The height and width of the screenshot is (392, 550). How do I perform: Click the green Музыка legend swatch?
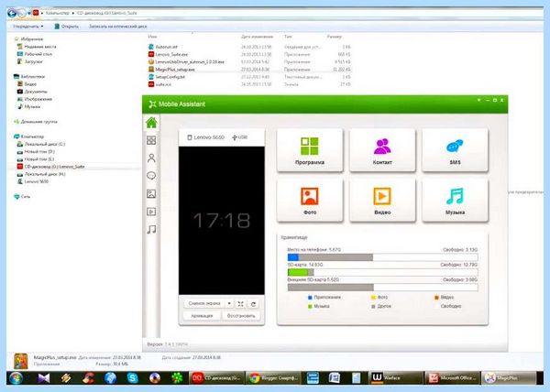(310, 307)
